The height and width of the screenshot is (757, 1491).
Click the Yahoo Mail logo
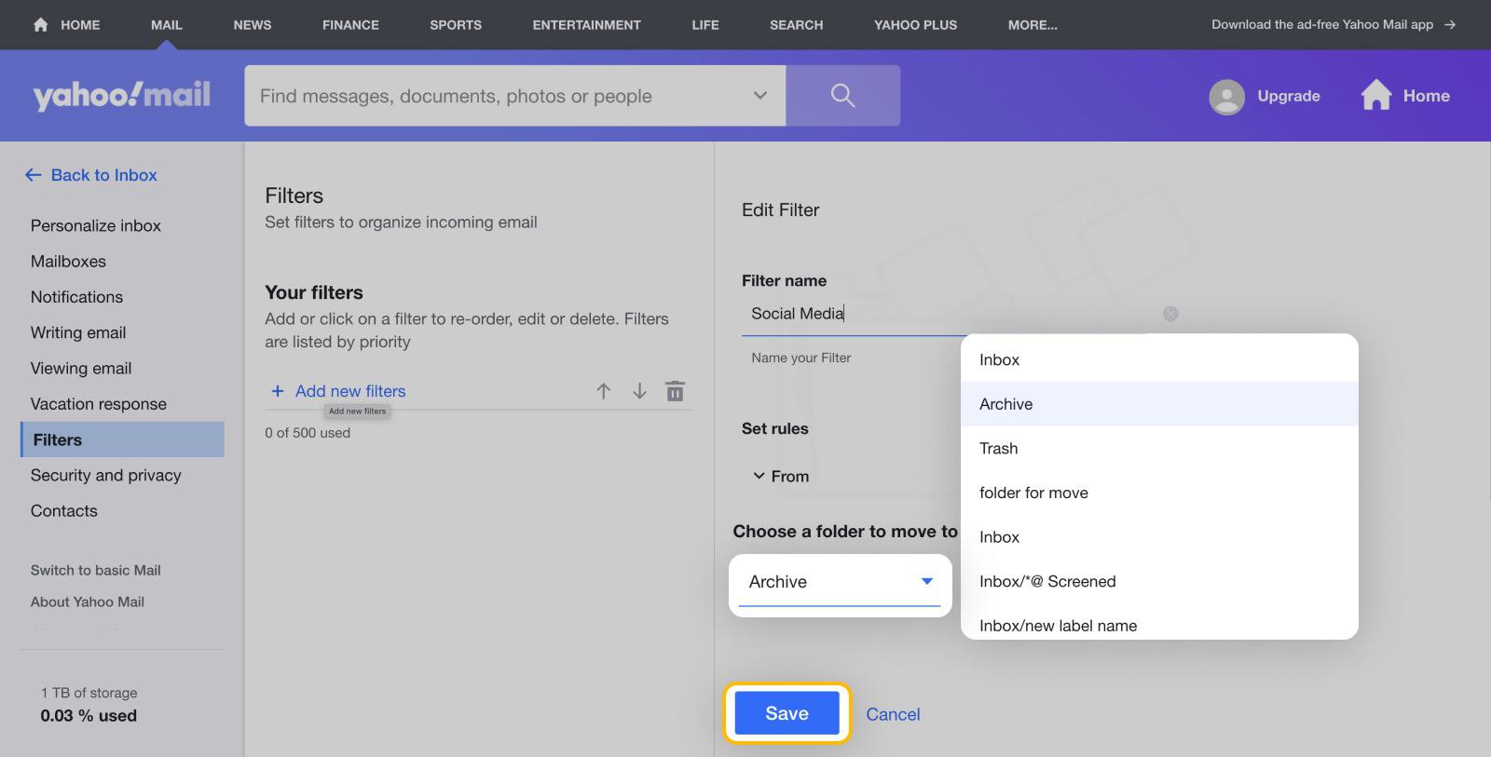[122, 95]
